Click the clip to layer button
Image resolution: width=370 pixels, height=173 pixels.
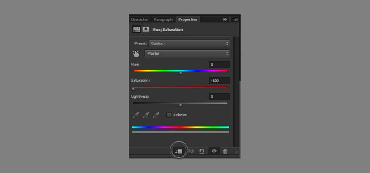click(x=178, y=151)
